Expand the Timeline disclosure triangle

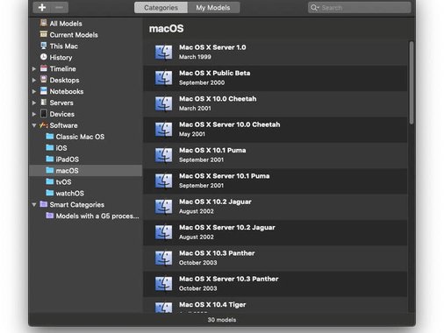34,69
